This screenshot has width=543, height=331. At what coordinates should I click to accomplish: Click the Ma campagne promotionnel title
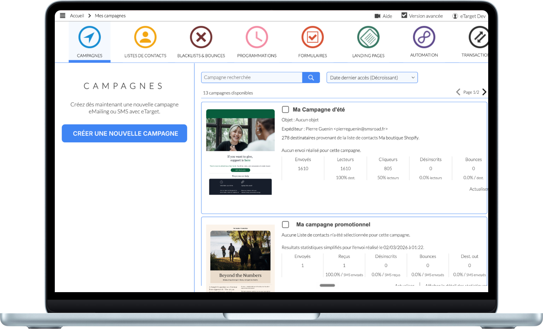(x=333, y=225)
